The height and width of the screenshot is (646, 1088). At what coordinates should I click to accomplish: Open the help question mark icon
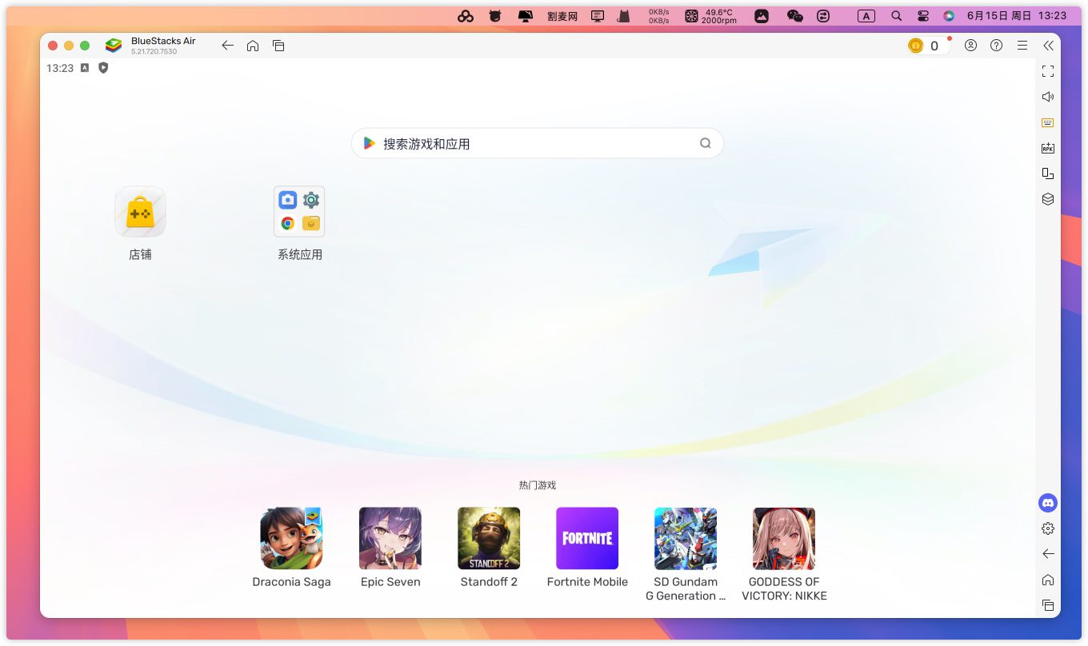pos(996,46)
